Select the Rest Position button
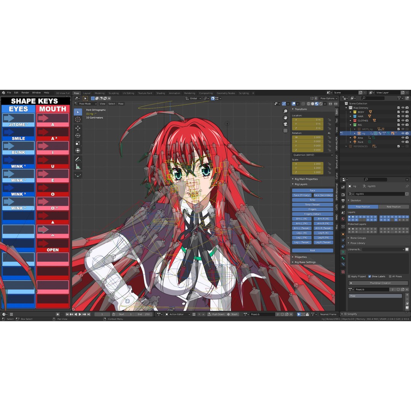The width and height of the screenshot is (411, 411). 393,207
